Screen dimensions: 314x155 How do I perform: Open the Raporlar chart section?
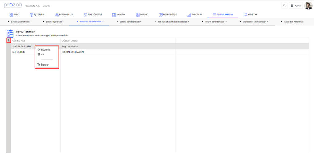195,14
